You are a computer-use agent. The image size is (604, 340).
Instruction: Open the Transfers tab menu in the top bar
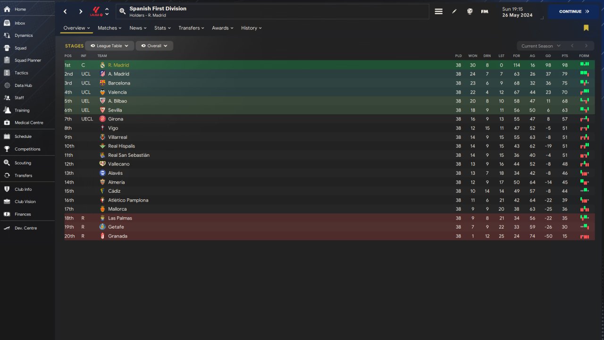(x=191, y=28)
